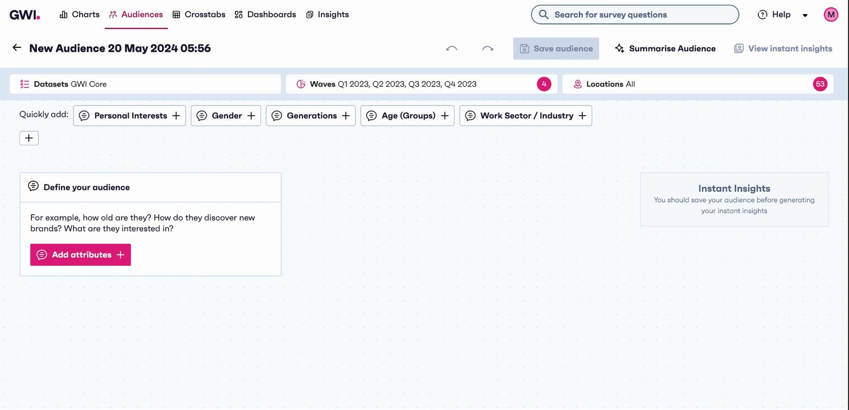Click the undo arrow icon
The image size is (849, 410).
(x=451, y=49)
